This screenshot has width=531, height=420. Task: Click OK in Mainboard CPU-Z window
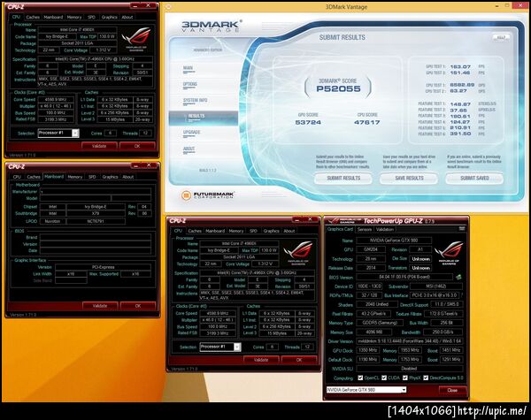tap(138, 306)
